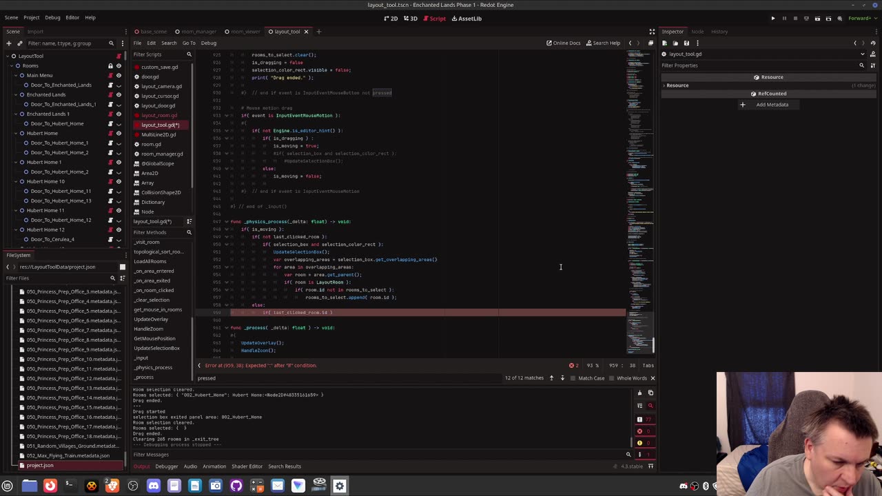This screenshot has height=496, width=882.
Task: Open the Scene menu
Action: [x=11, y=17]
